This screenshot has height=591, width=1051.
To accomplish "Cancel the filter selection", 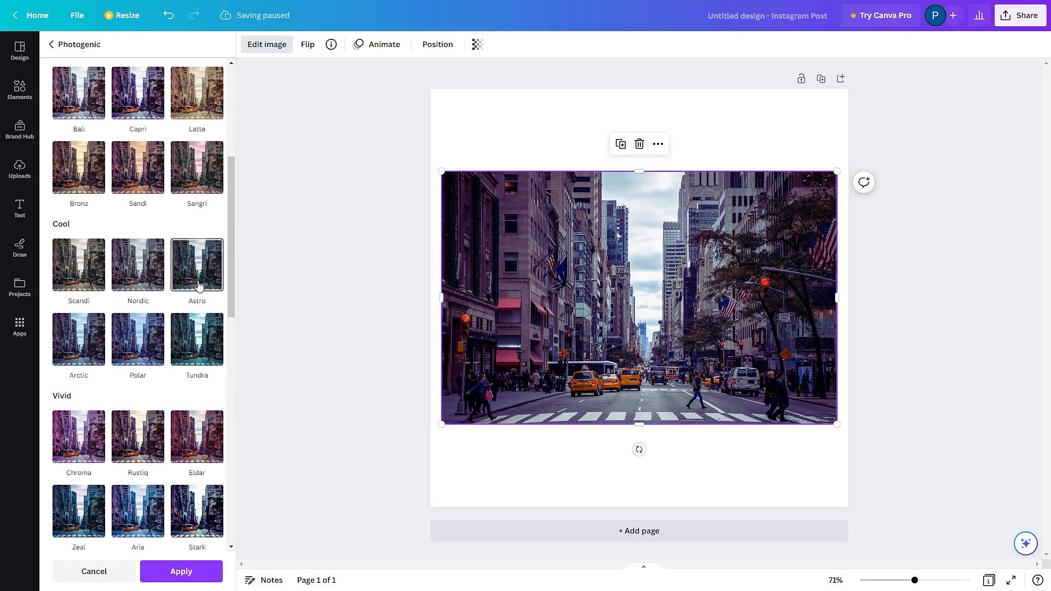I will [94, 571].
